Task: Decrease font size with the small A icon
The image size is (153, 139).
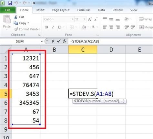Action: tap(96, 19)
